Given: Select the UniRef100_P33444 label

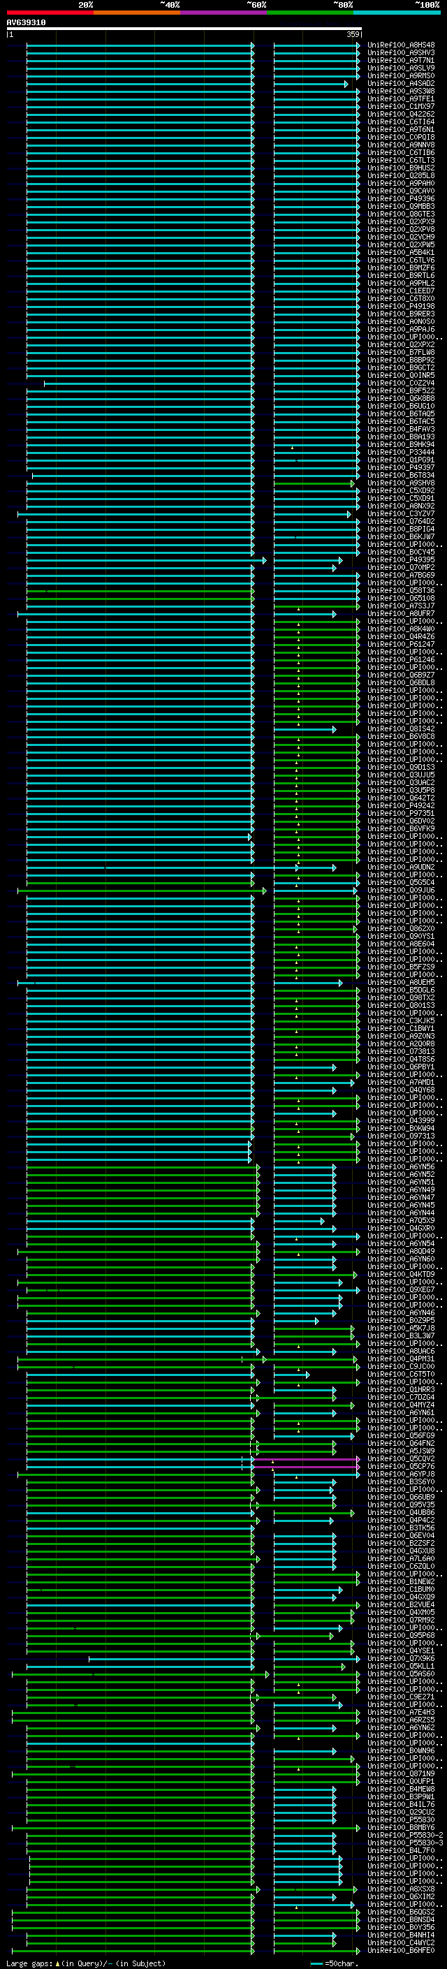Looking at the screenshot, I should click(401, 453).
